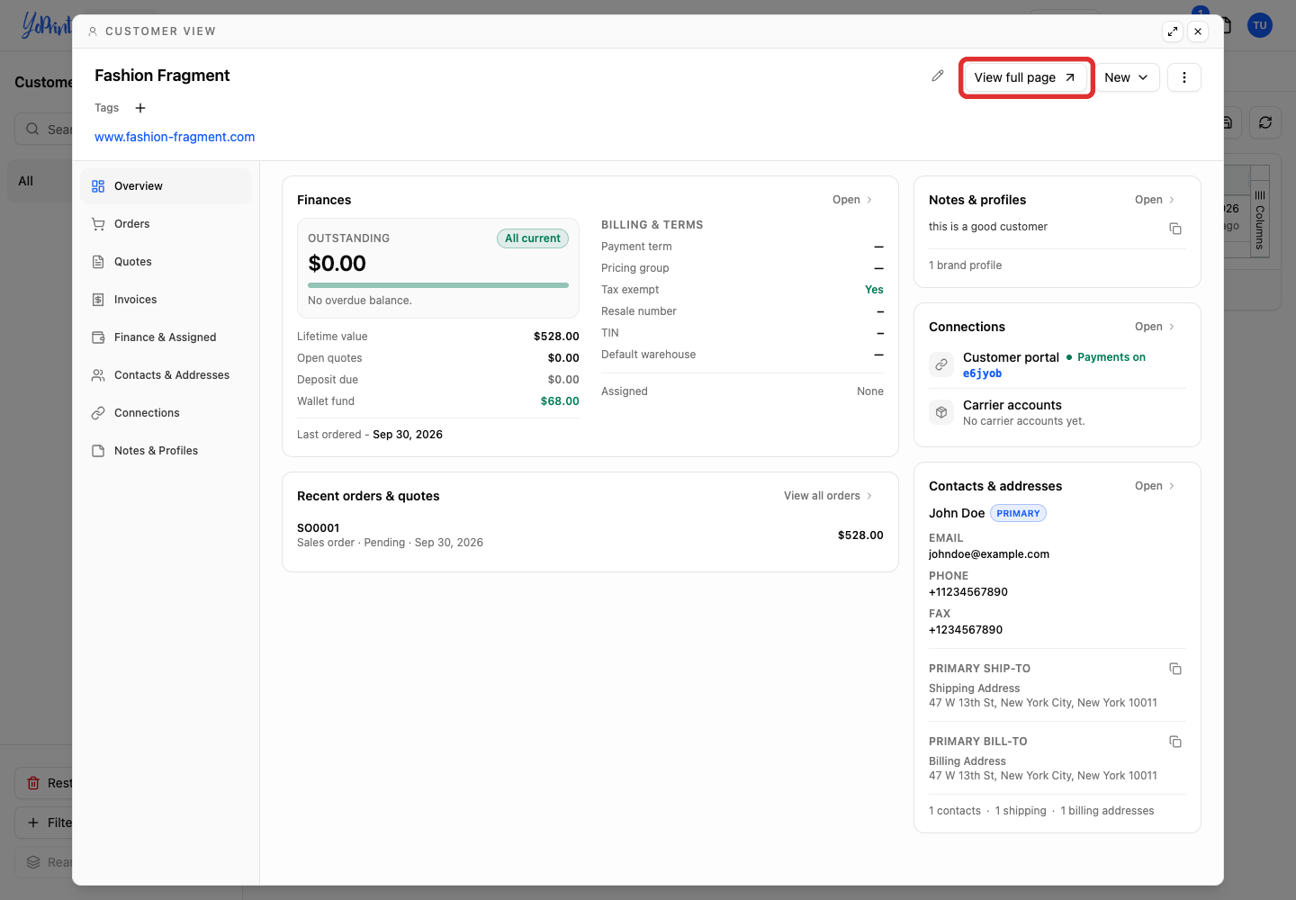Add a tag with the plus icon

(140, 108)
